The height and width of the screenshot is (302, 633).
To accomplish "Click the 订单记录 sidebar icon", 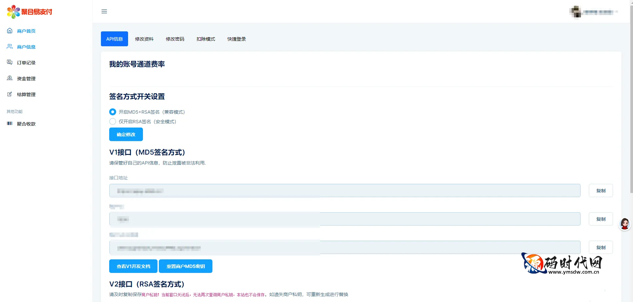I will [10, 62].
